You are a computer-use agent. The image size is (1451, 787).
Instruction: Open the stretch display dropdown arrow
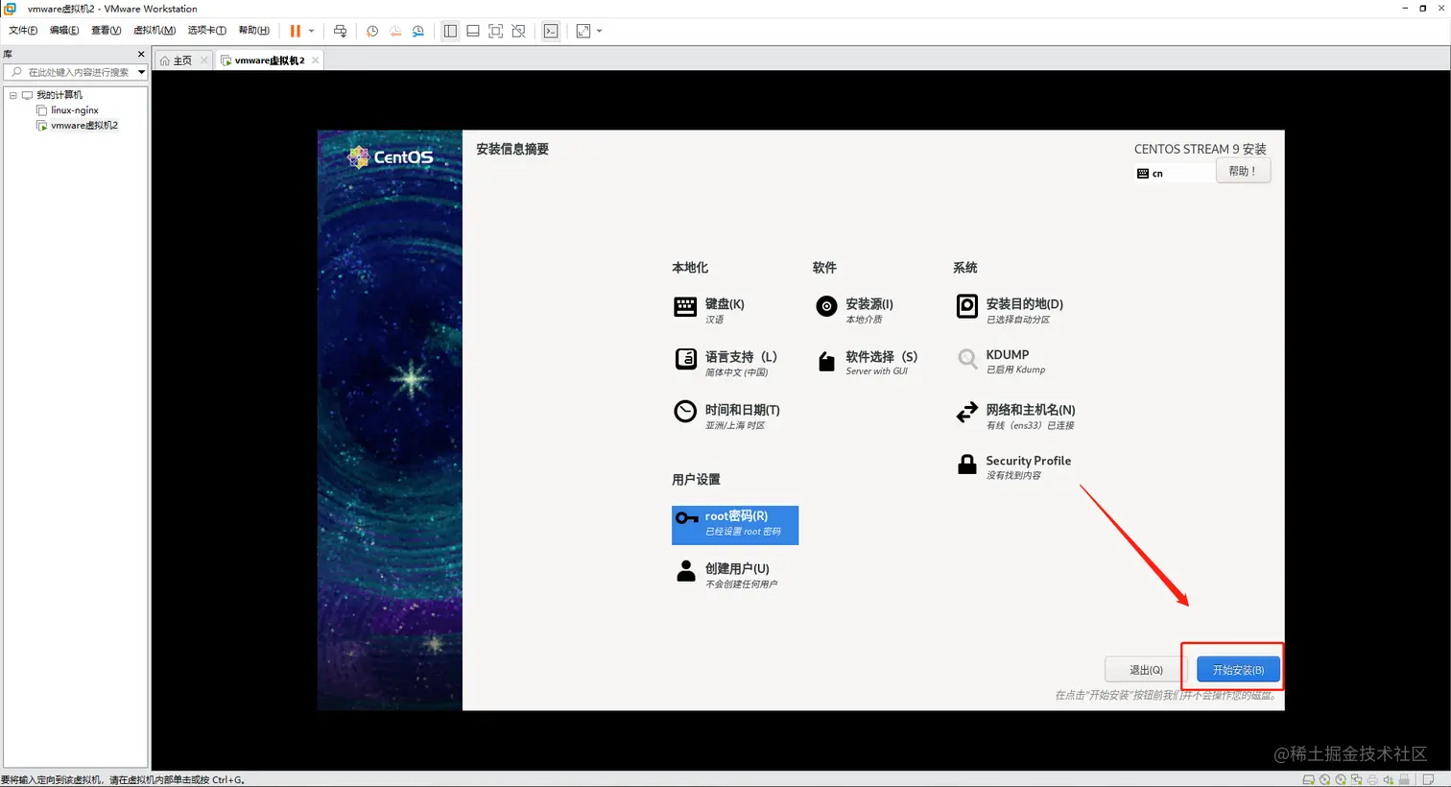coord(599,31)
